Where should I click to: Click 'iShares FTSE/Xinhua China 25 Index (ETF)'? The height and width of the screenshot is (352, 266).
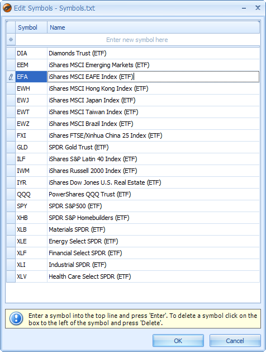[153, 135]
